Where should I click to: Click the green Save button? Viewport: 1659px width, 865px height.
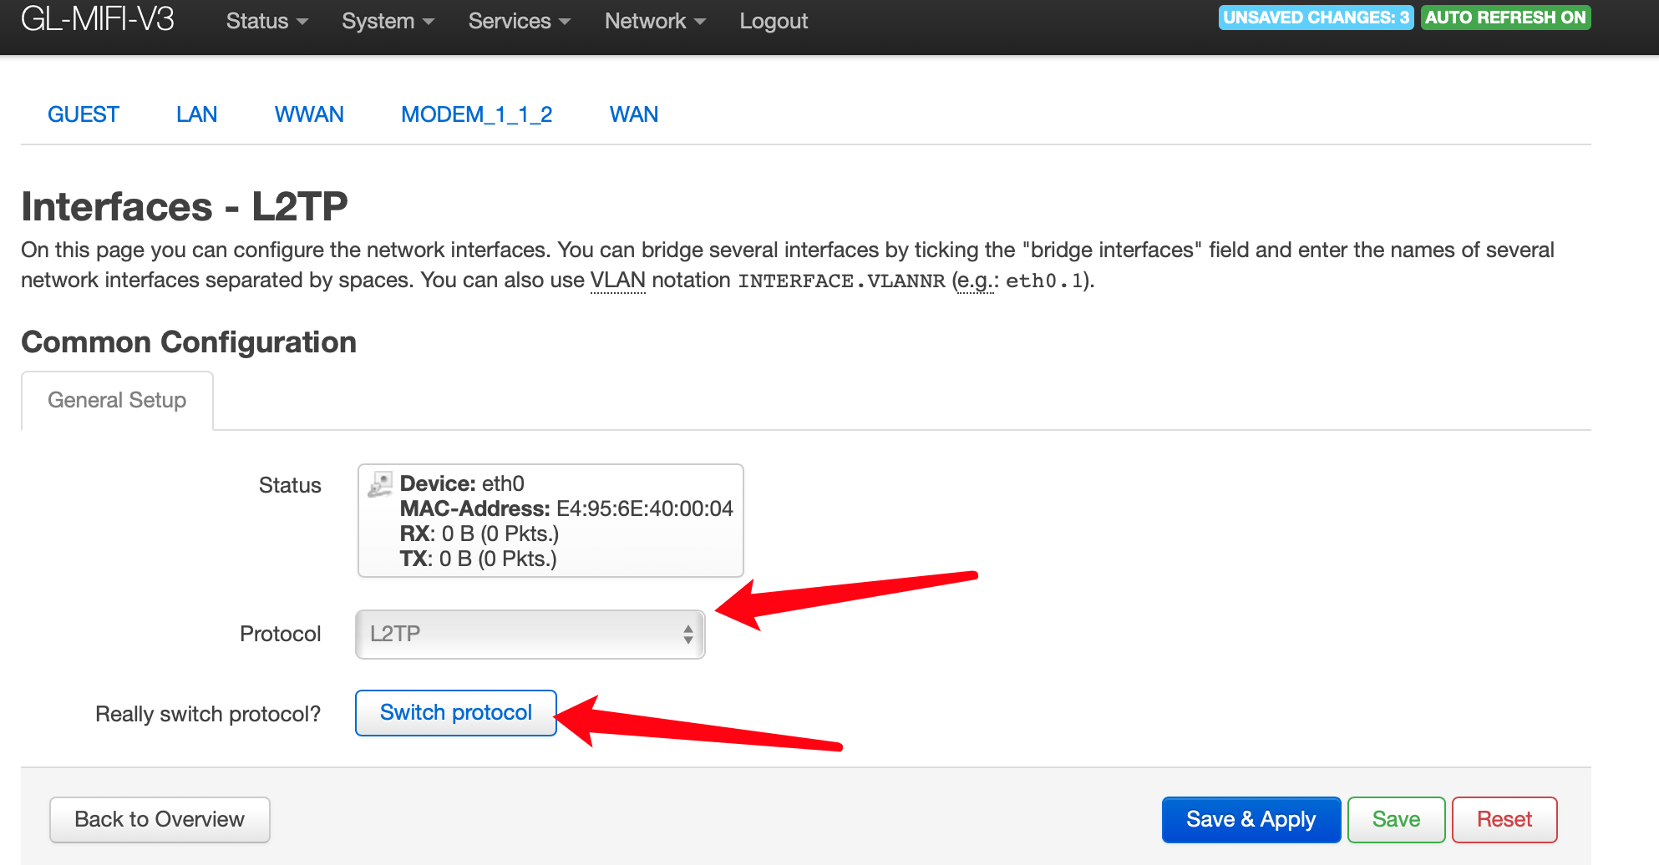coord(1396,820)
